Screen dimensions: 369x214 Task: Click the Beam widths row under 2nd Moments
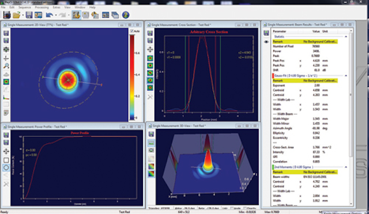click(305, 177)
